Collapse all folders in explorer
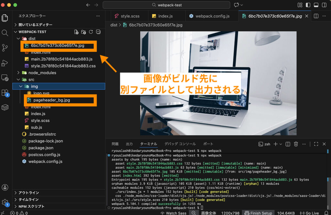Viewport: 331px width, 215px height. pos(98,32)
